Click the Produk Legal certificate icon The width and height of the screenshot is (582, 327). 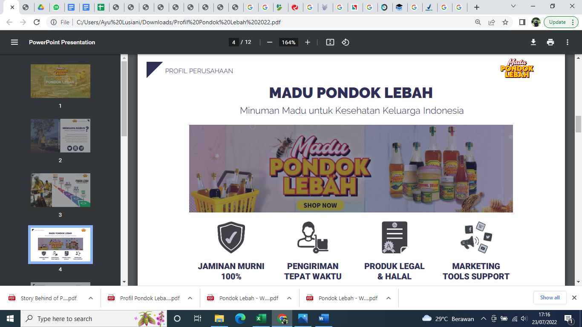(395, 237)
